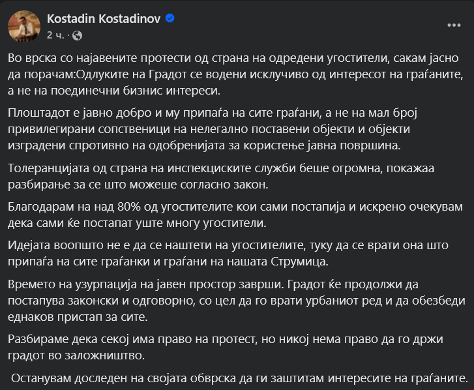This screenshot has height=390, width=474.
Task: Open the Kostadin Kostadinov profile name link
Action: pos(104,19)
